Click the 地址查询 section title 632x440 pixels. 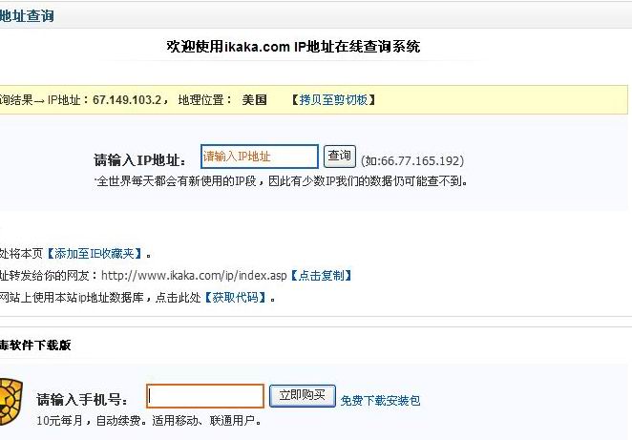coord(27,16)
